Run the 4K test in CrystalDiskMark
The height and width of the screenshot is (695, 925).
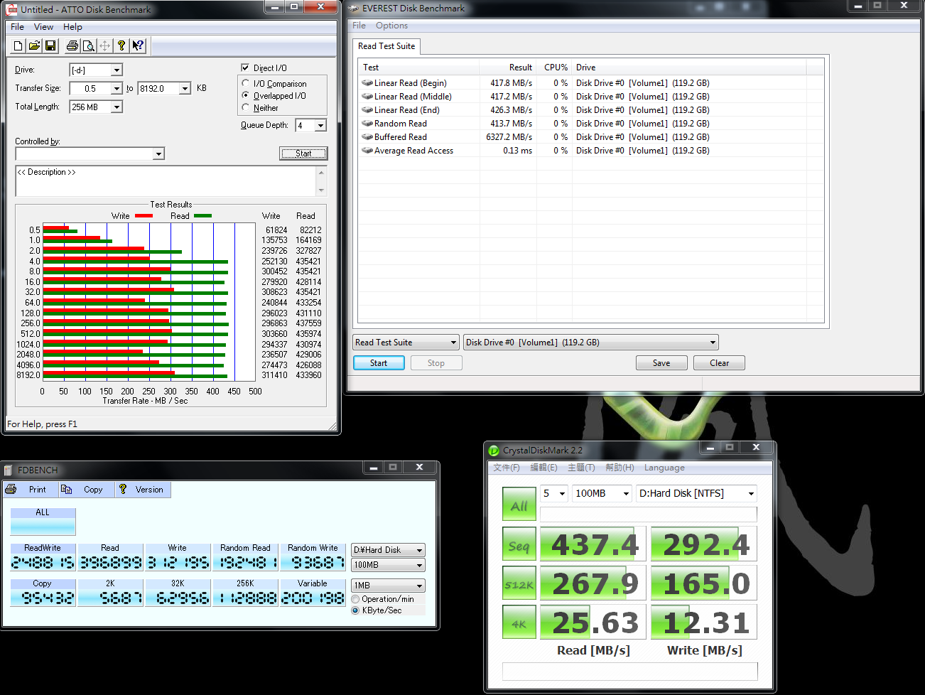[x=519, y=623]
